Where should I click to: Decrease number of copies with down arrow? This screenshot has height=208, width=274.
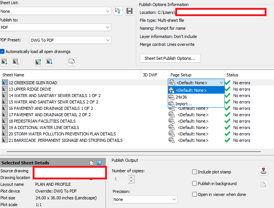pyautogui.click(x=131, y=181)
